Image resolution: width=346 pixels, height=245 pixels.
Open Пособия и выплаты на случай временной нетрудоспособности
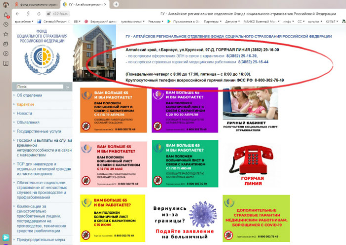coord(44,148)
